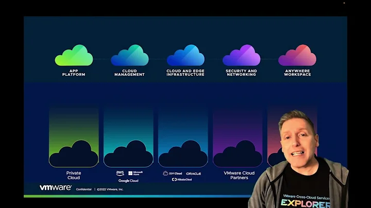
Task: Click the VMware Cloud Partners text
Action: coord(239,176)
